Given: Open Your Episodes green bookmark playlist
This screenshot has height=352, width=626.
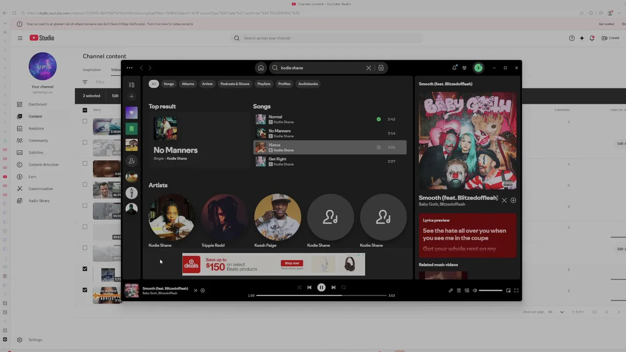Looking at the screenshot, I should 132,129.
